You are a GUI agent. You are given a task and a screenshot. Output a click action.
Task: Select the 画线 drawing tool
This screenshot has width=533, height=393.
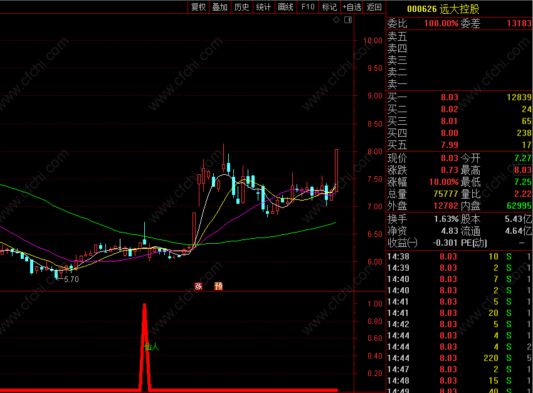285,7
